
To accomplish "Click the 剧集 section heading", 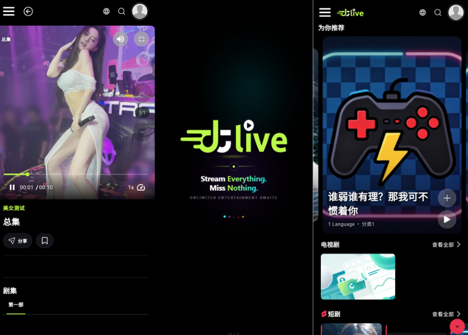I will (10, 291).
